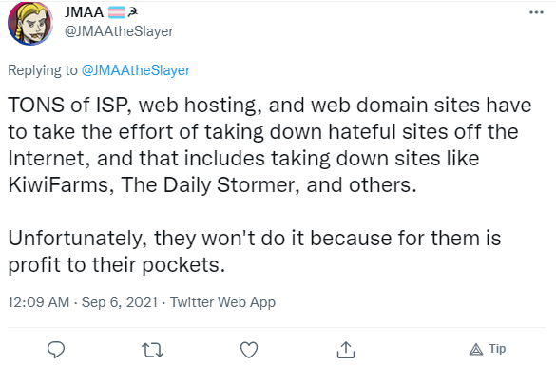Click the reply speech bubble icon
Viewport: 556px width, 367px height.
56,350
